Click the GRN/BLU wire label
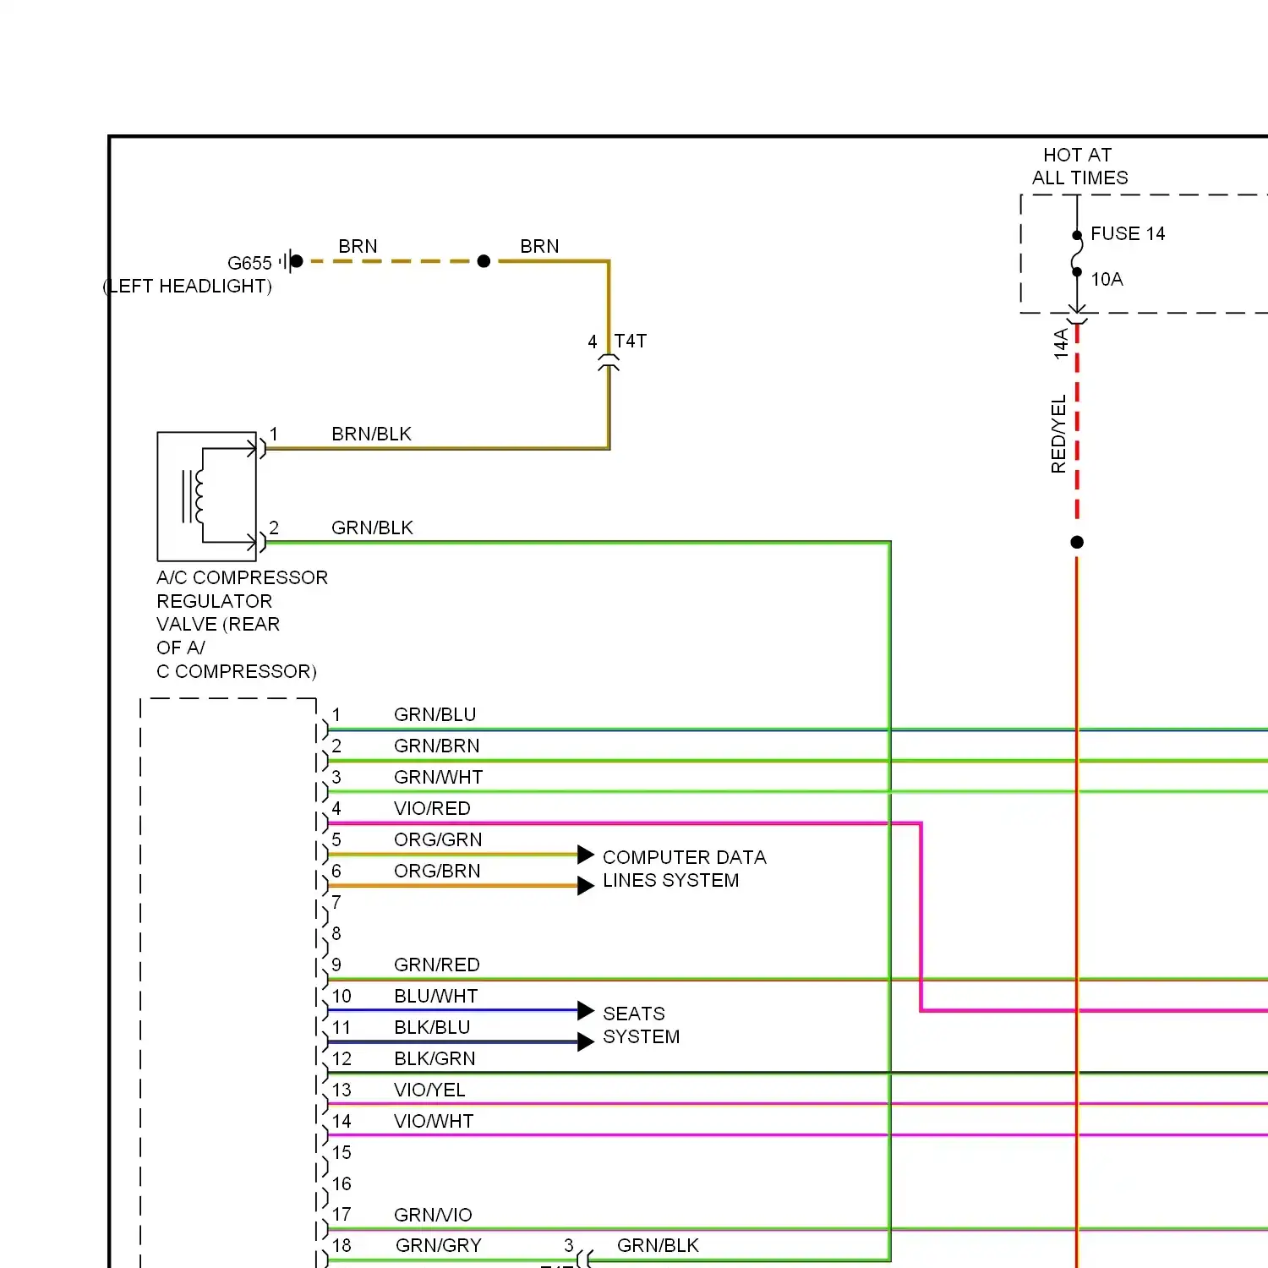The height and width of the screenshot is (1268, 1268). coord(435,714)
